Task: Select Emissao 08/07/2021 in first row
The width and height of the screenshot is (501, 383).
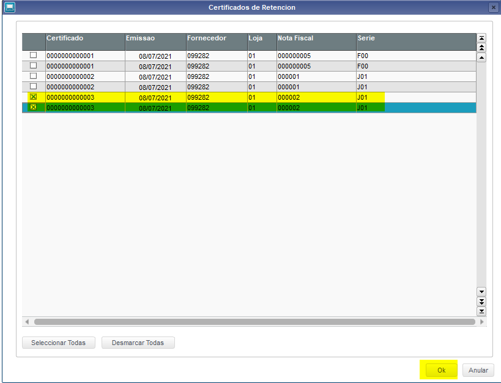Action: (155, 56)
